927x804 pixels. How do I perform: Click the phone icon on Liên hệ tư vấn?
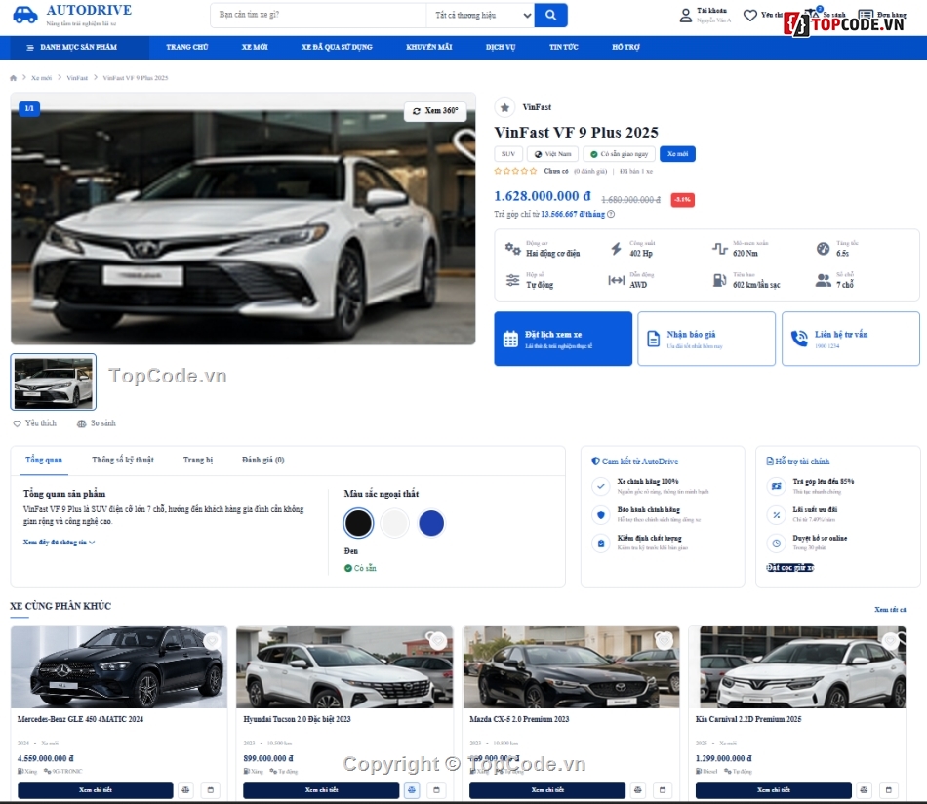(x=799, y=339)
